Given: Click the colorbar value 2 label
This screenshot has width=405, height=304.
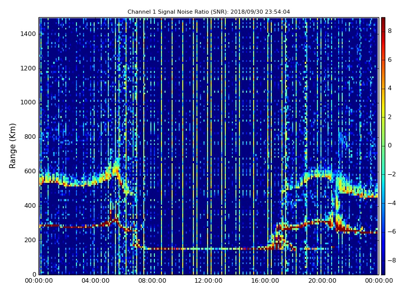Looking at the screenshot, I should [390, 117].
